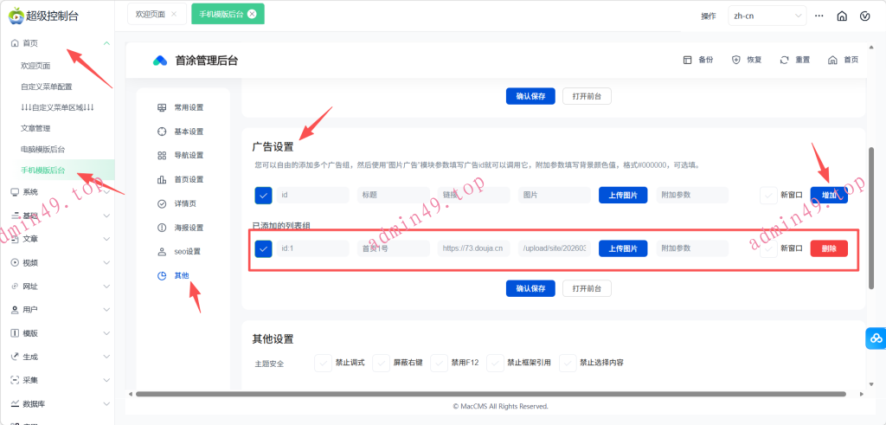Screen dimensions: 886x425
Task: Toggle the 新窗口 checkbox in added row
Action: coord(768,248)
